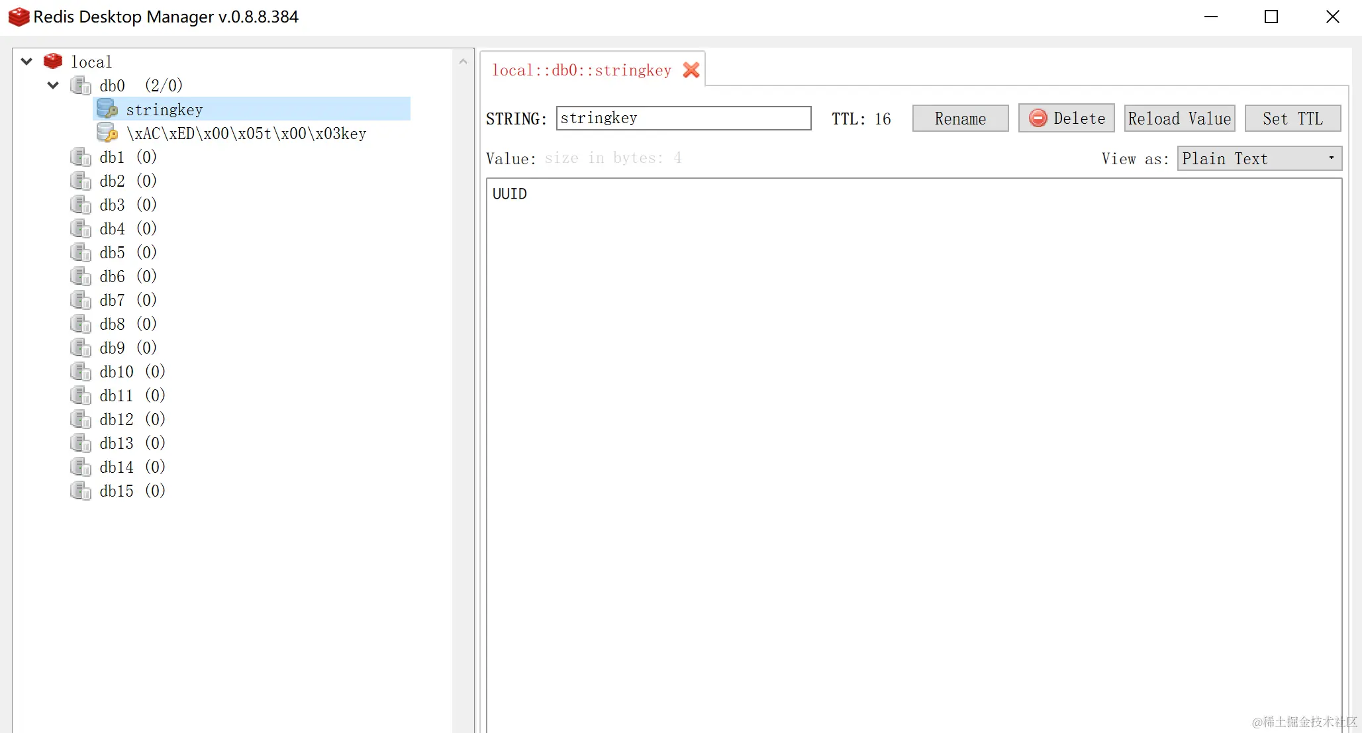Close the stringkey tab with the red X
The image size is (1362, 733).
(x=691, y=70)
